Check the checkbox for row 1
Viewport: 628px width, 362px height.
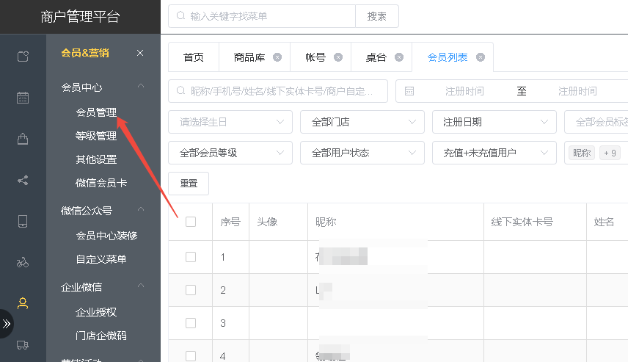click(x=191, y=257)
